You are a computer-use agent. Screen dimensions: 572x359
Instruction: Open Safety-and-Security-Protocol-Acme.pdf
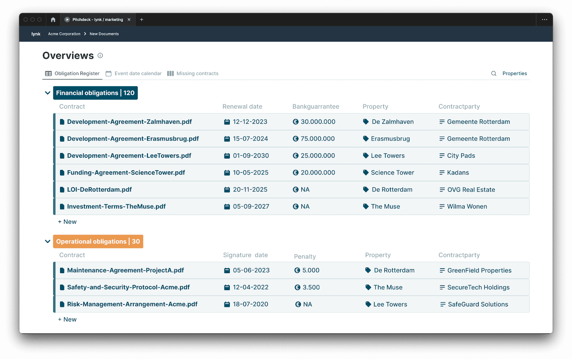tap(128, 287)
